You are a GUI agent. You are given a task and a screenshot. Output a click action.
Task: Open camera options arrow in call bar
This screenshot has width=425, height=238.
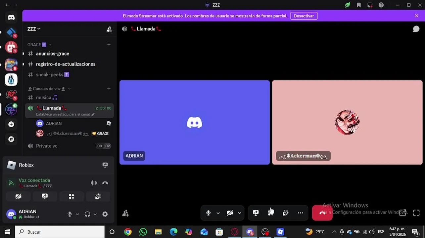coord(240,213)
